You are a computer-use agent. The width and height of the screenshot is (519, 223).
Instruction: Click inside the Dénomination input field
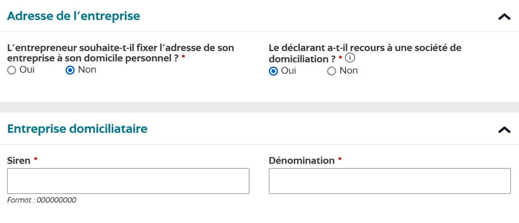click(390, 181)
